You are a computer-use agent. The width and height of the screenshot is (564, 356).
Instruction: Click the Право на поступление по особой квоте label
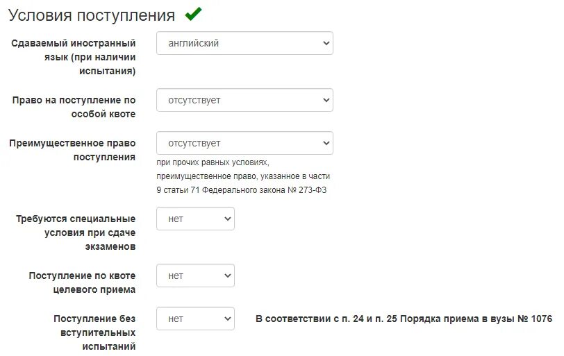(74, 107)
